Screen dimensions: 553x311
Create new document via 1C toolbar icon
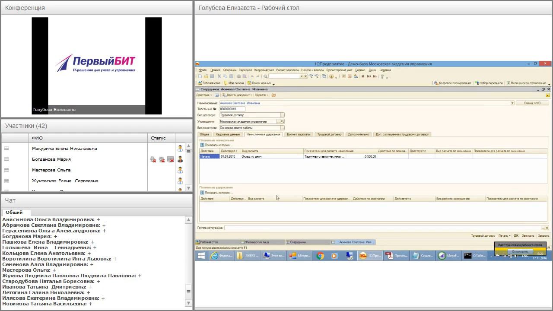pyautogui.click(x=200, y=76)
